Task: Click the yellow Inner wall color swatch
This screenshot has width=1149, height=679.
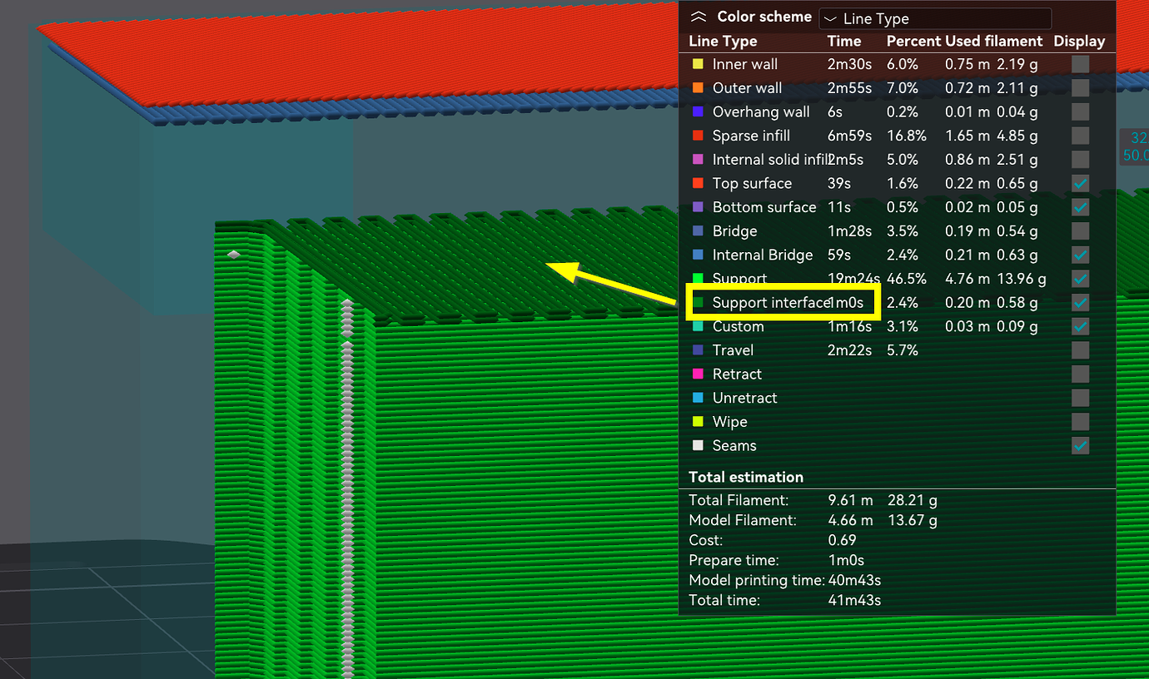Action: pos(698,64)
